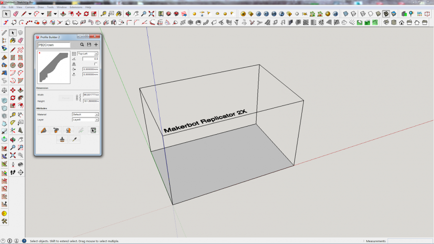Click the Makerbot Replicator 2X text label
Screen dimensions: 434x244
(205, 121)
